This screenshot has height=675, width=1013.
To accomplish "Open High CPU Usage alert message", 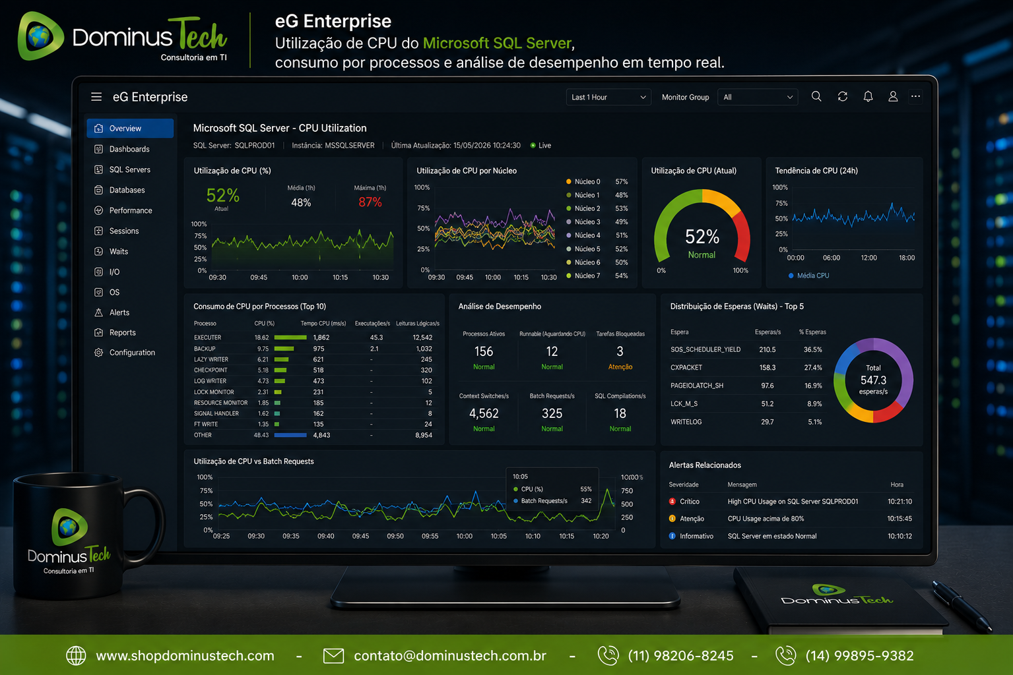I will [793, 502].
